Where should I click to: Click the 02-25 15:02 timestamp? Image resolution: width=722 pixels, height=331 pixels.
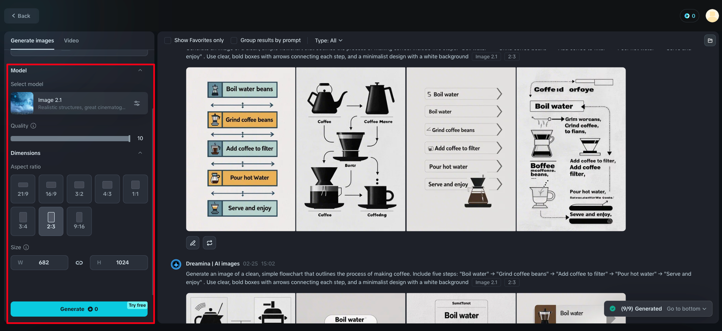click(259, 264)
